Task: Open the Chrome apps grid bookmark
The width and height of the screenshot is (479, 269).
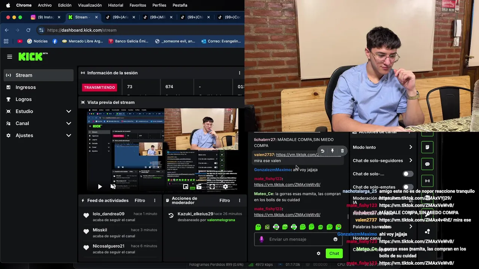Action: 6,41
